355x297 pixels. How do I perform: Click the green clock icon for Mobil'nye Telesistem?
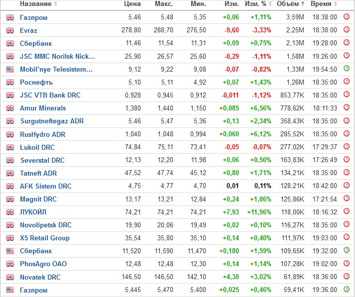coord(347,69)
